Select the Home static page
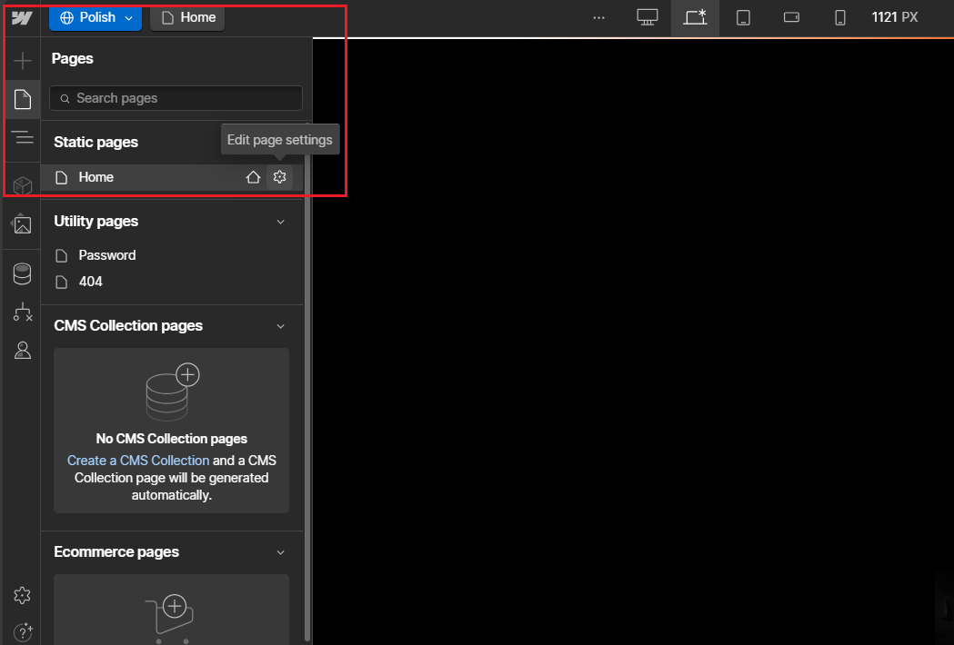Screen dimensions: 954x645 (172, 177)
